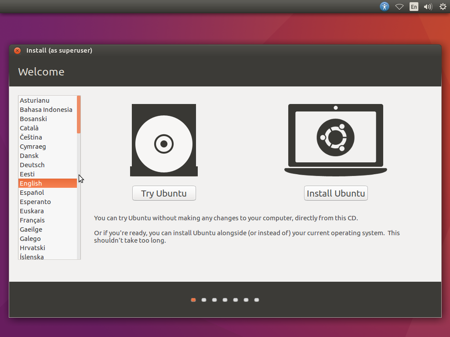
Task: Click the language list scrollbar thumb
Action: click(79, 115)
